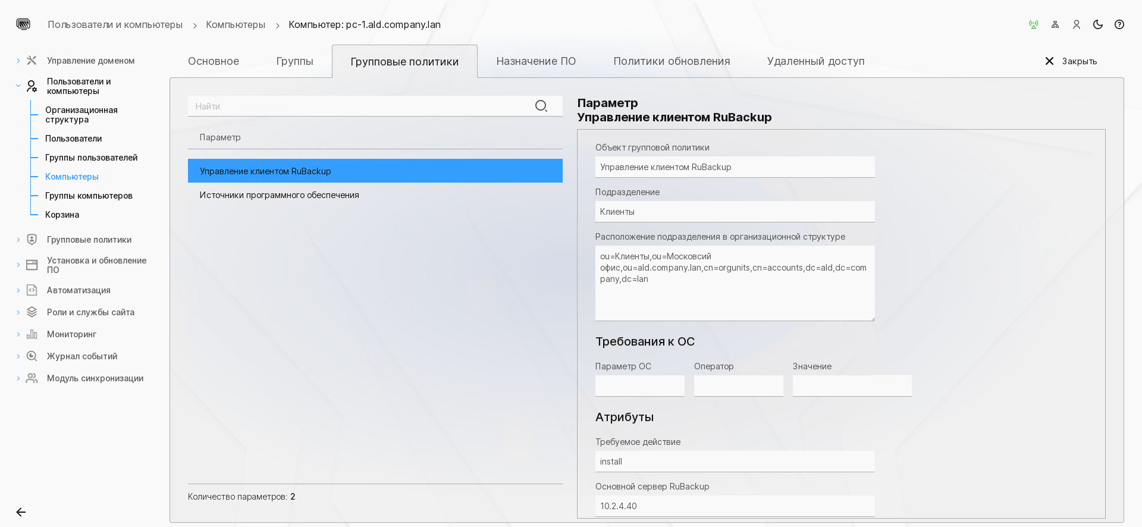Go to Компьютеры breadcrumb link
This screenshot has width=1142, height=527.
(236, 24)
